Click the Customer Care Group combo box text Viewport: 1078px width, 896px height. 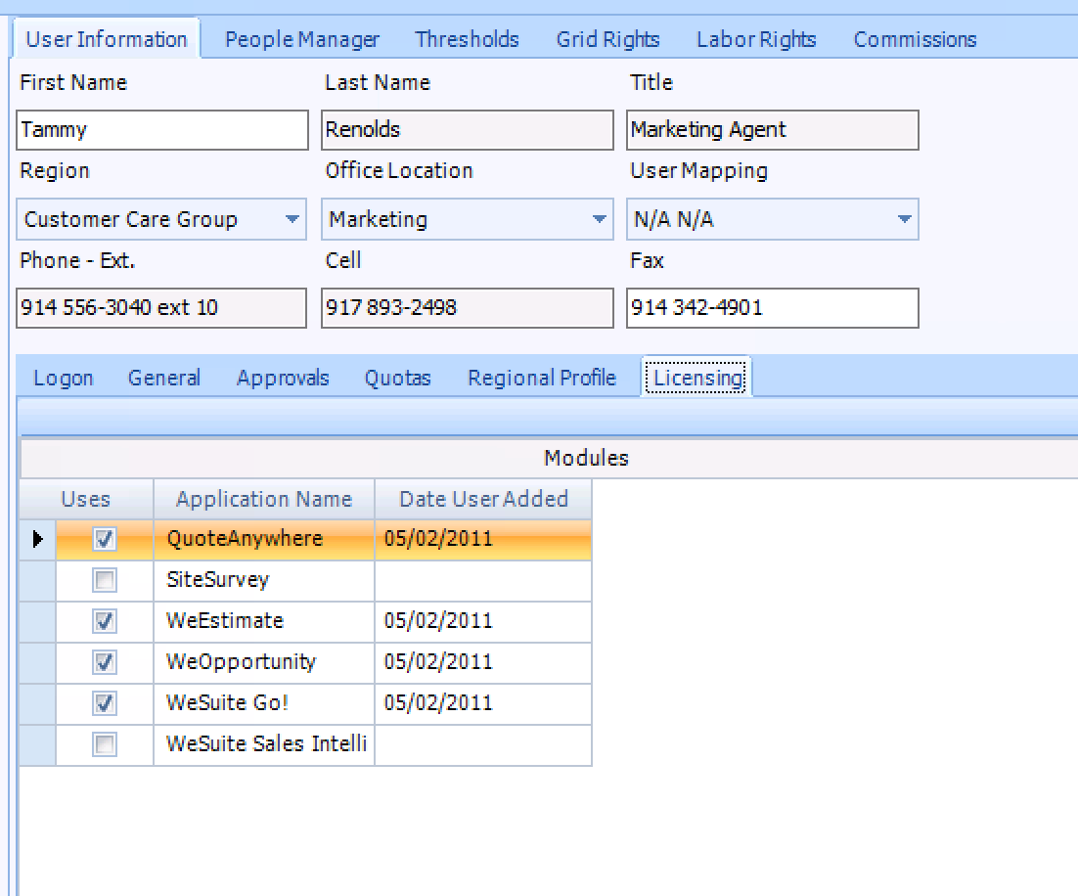(131, 219)
